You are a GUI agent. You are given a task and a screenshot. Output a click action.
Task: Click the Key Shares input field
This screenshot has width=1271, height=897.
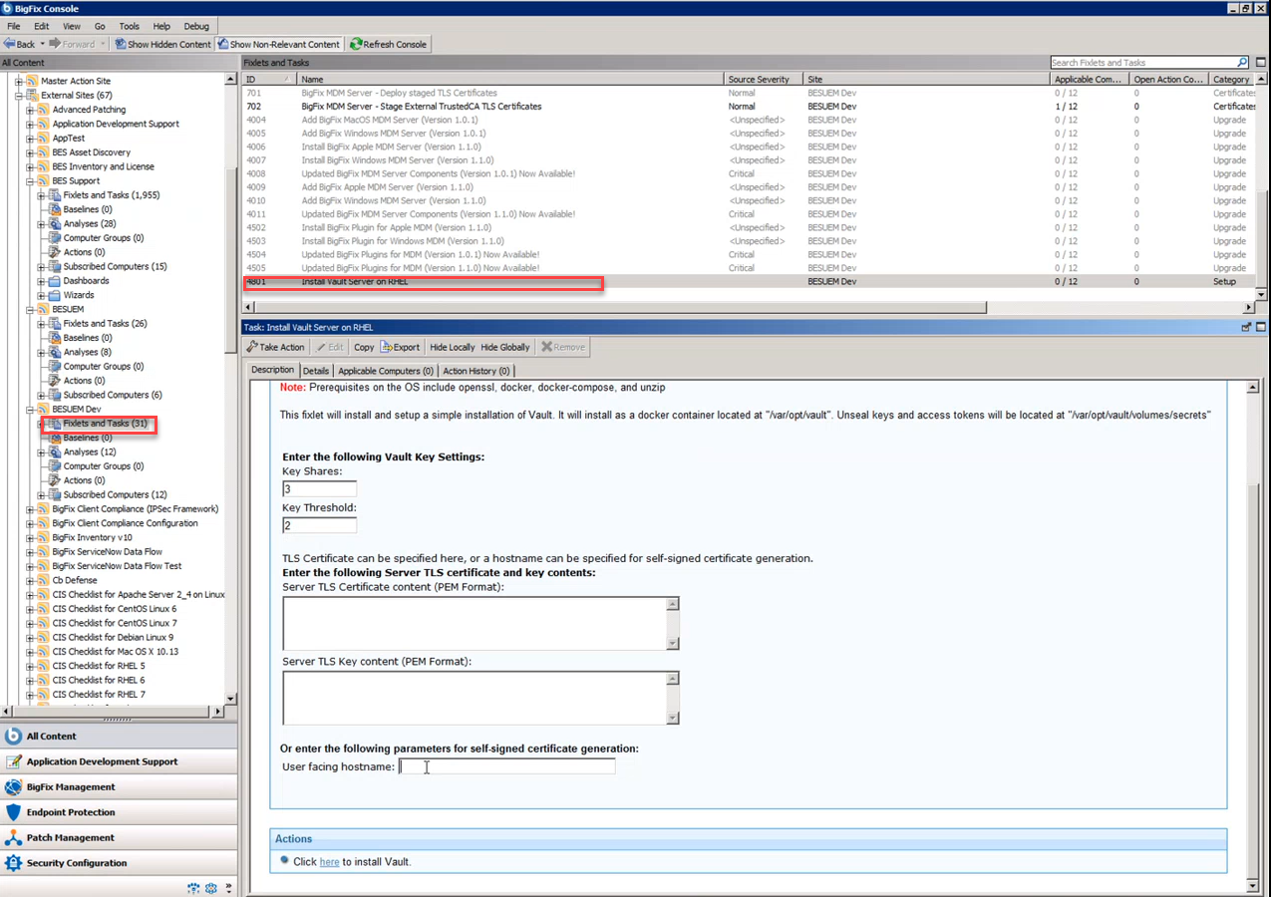pos(319,489)
